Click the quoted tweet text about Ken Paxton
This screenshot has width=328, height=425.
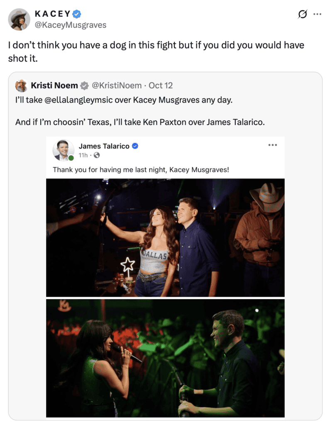[140, 122]
